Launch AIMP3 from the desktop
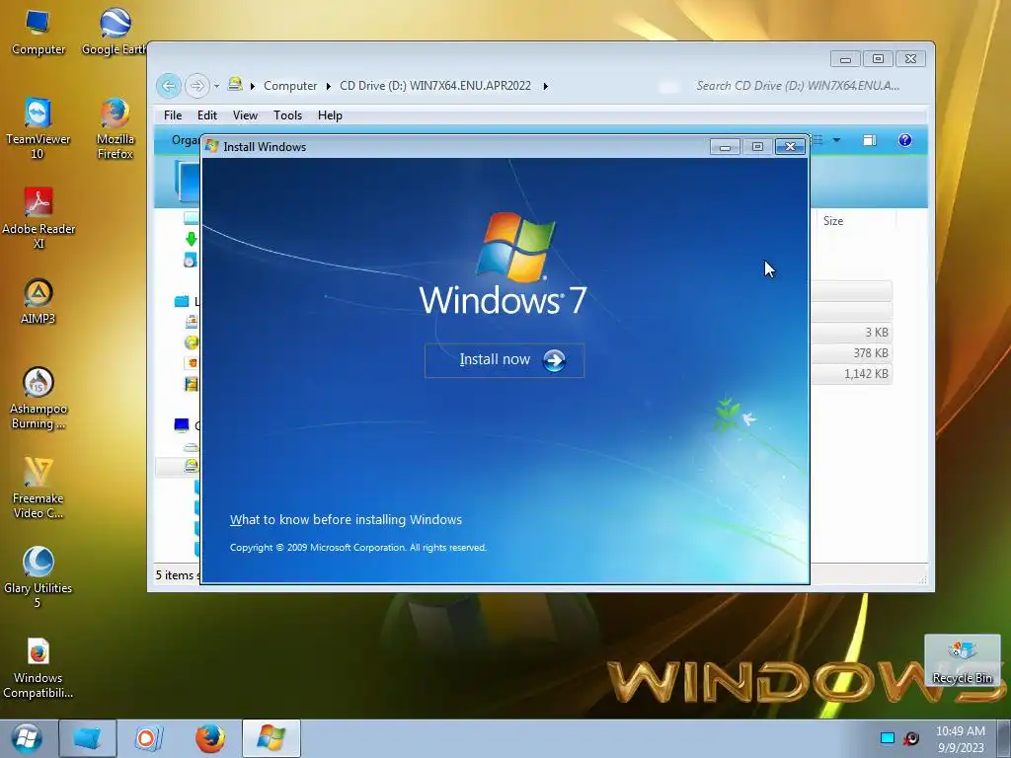 click(39, 301)
